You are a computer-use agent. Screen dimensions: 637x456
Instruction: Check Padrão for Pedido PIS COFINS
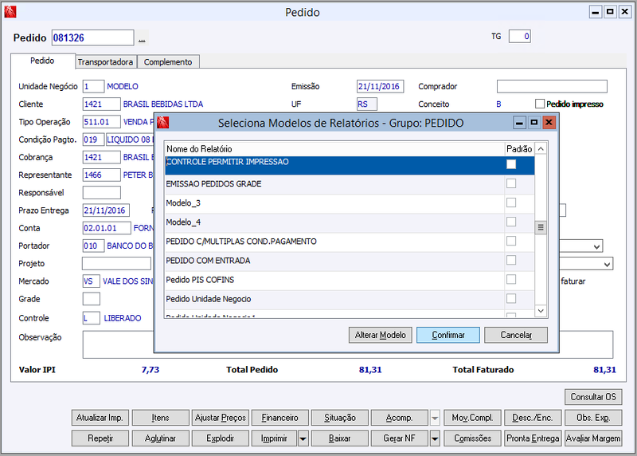pyautogui.click(x=511, y=280)
